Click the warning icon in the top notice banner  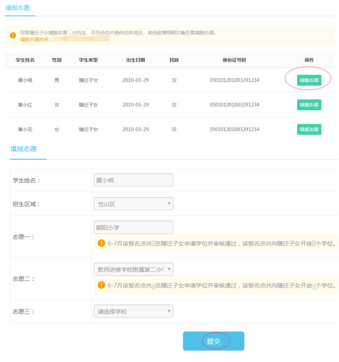pos(13,36)
